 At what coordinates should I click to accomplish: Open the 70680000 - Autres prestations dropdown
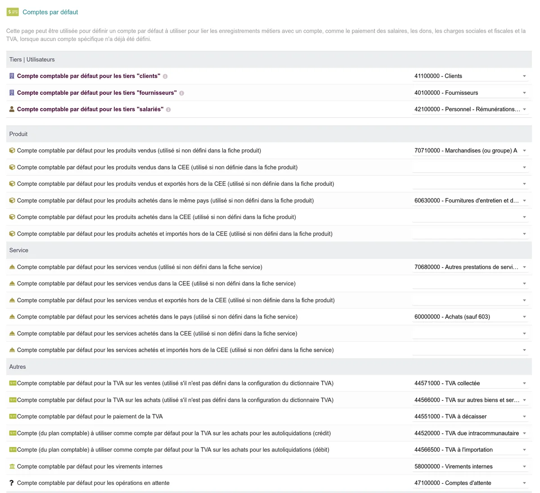(x=470, y=267)
